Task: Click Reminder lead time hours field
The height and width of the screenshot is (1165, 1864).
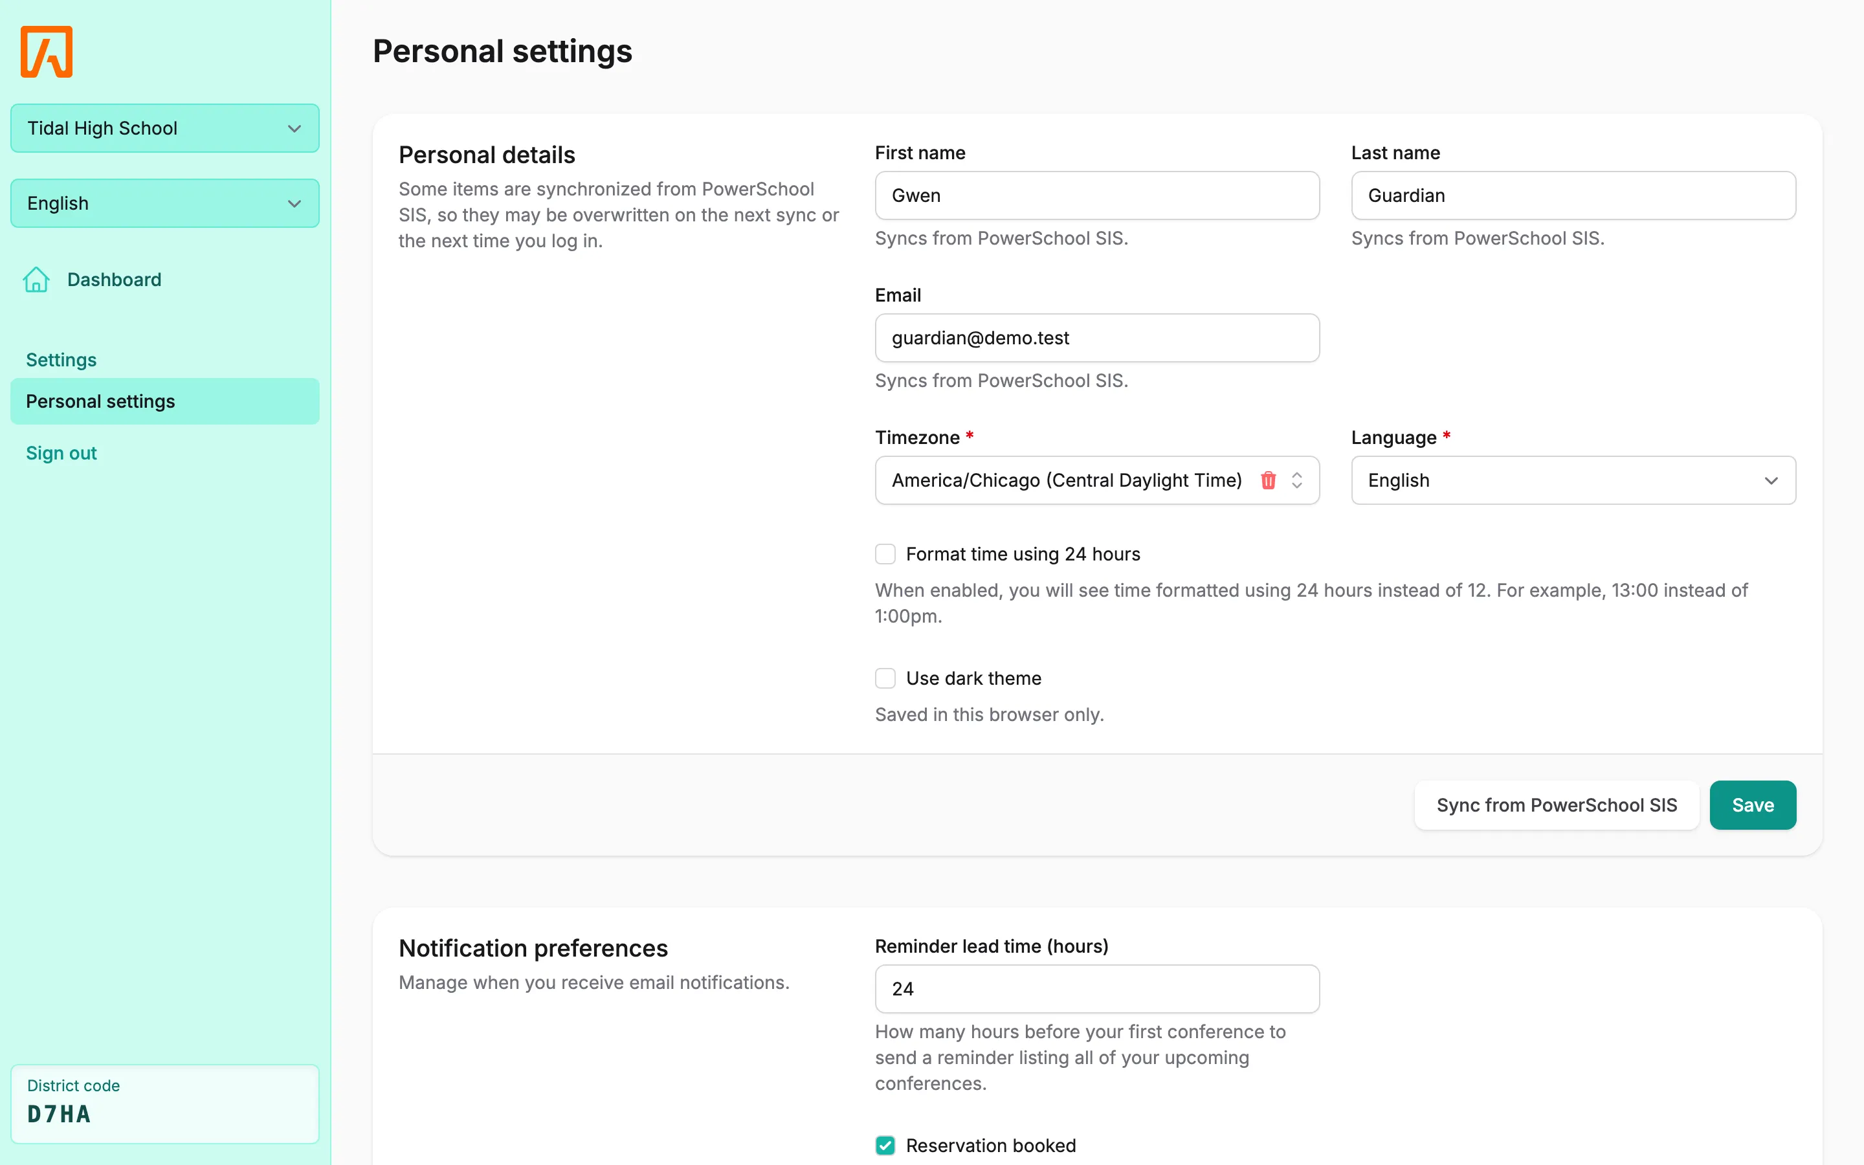Action: point(1097,988)
